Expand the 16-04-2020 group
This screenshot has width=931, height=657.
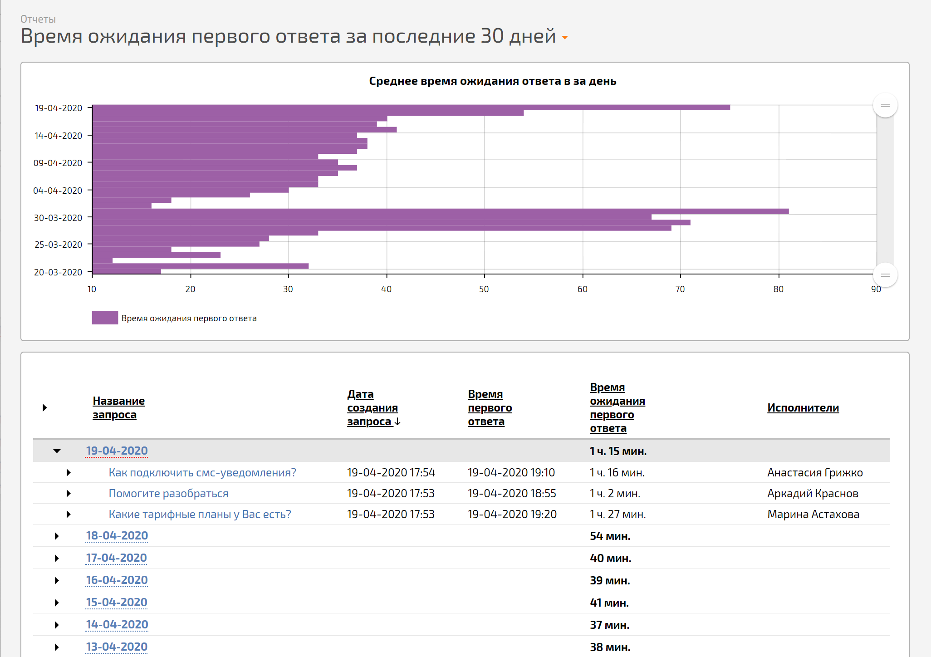[57, 580]
